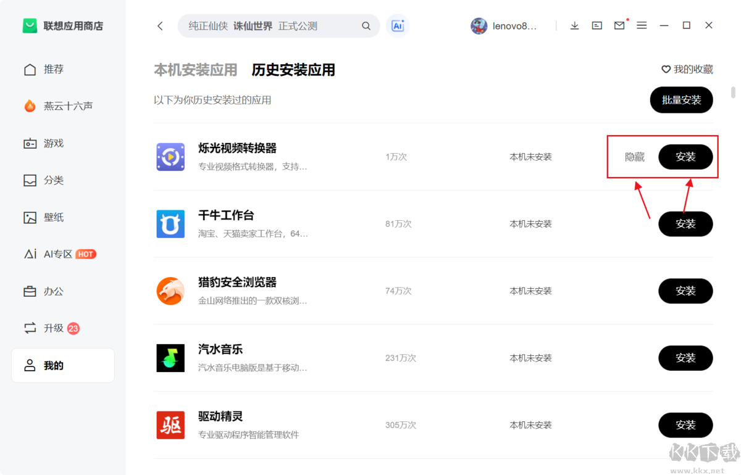Screen dimensions: 741x475
Task: Open the 烁光视频转换器 app title
Action: [237, 148]
